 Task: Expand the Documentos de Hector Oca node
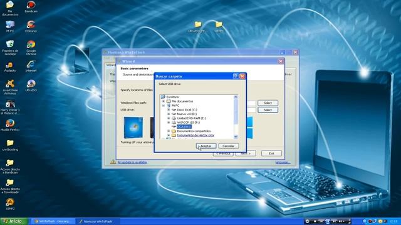tap(169, 135)
